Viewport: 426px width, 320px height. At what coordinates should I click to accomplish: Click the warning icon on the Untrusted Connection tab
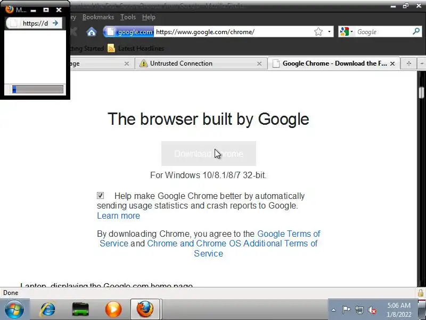point(143,63)
